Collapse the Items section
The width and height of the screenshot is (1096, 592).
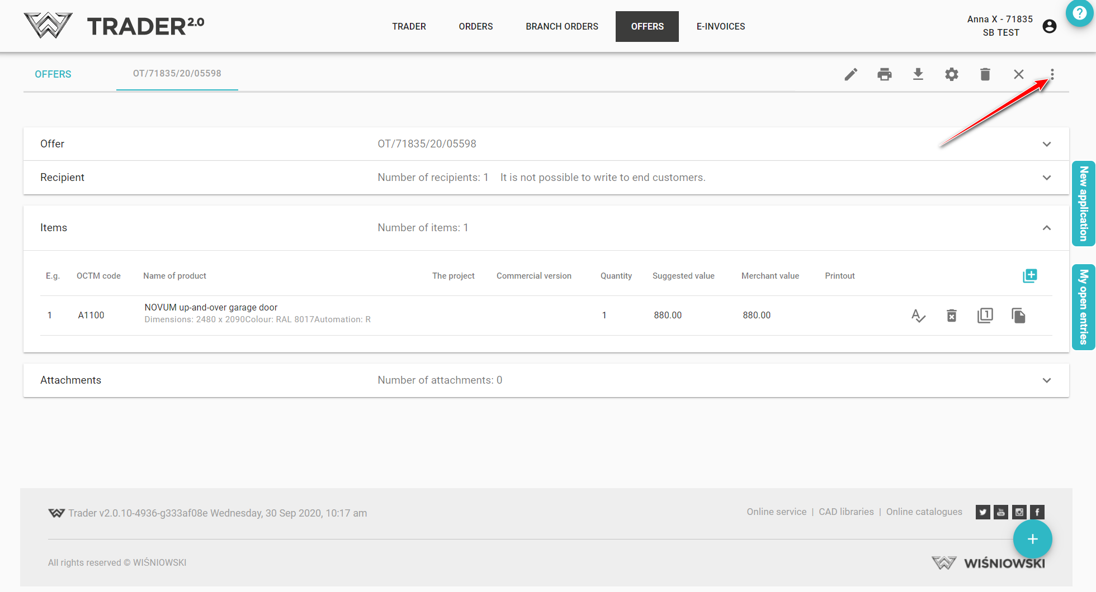1046,228
